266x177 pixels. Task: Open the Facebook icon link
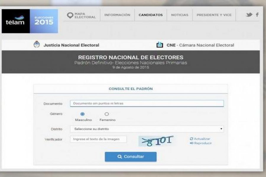pyautogui.click(x=257, y=15)
